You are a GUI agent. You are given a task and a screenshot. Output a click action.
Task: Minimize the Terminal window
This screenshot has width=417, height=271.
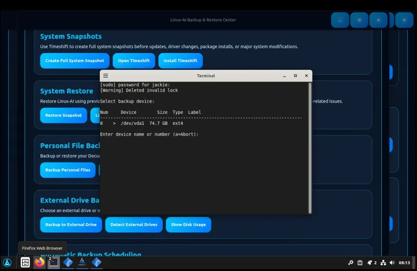coord(284,76)
